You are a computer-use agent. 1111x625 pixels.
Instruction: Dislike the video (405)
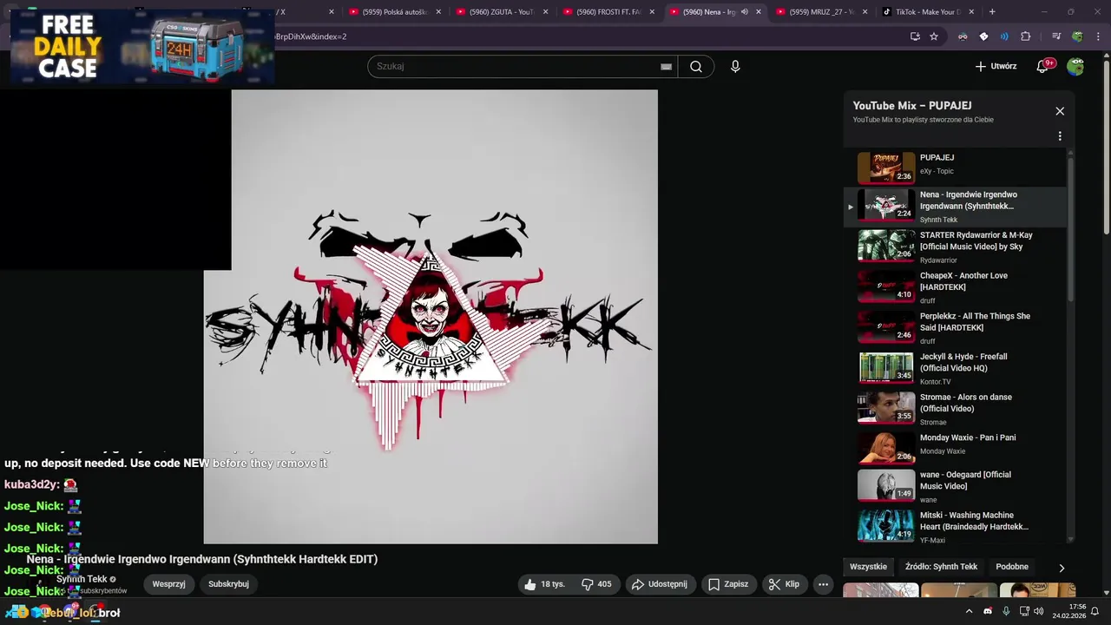point(596,584)
